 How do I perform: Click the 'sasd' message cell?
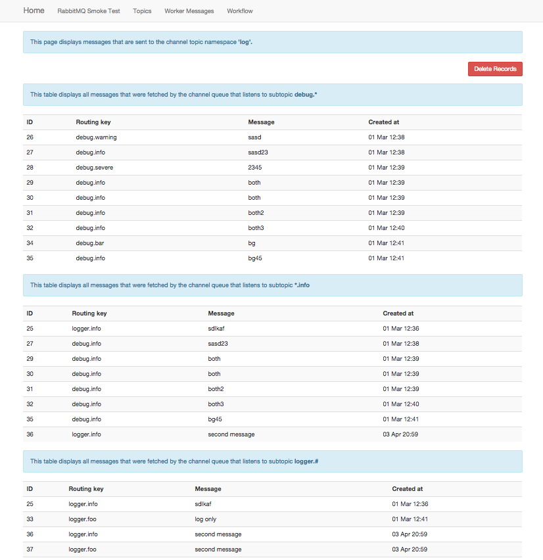tap(254, 137)
